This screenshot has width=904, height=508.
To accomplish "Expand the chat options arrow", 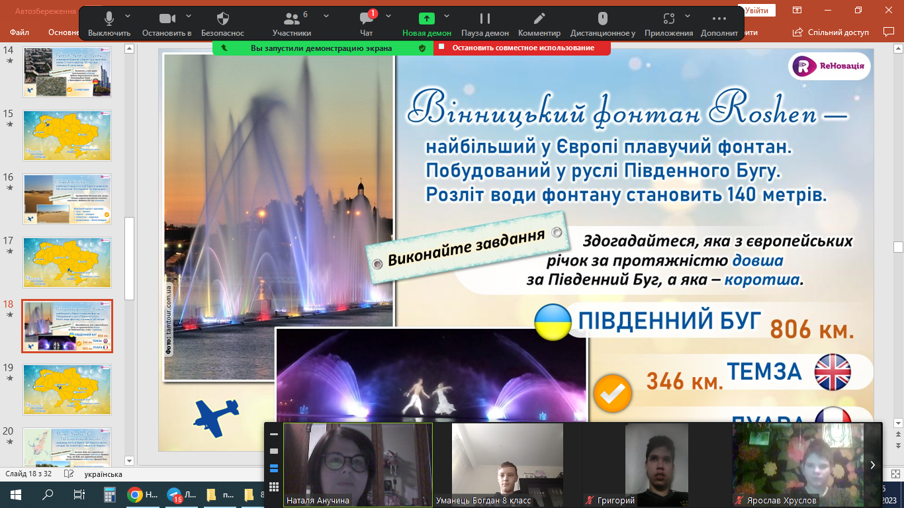I will point(388,16).
